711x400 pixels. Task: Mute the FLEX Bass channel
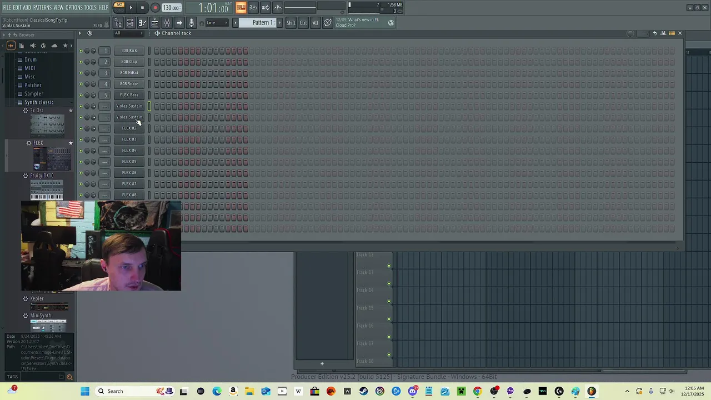(81, 95)
